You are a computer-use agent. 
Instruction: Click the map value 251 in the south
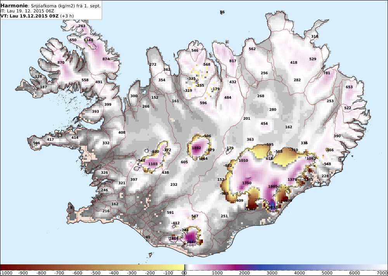coord(224,216)
